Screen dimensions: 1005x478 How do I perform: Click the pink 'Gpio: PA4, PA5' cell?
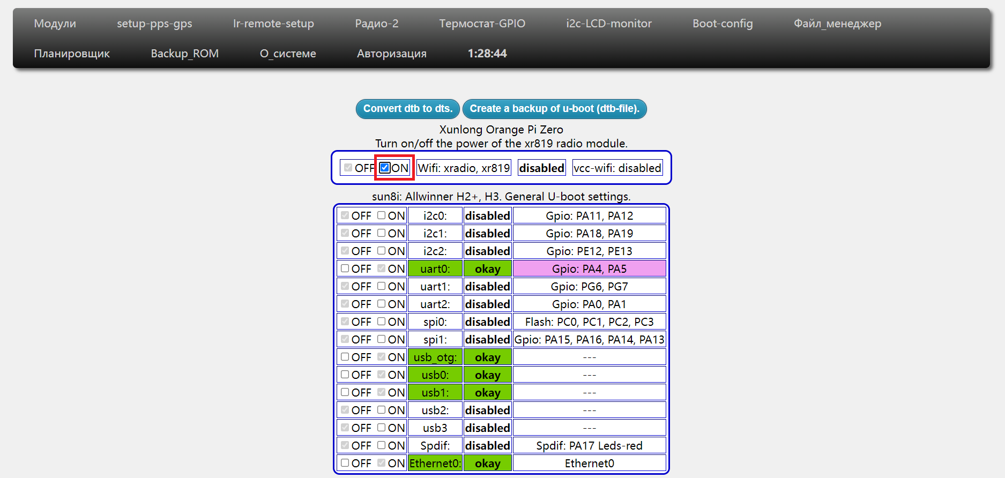(x=589, y=268)
